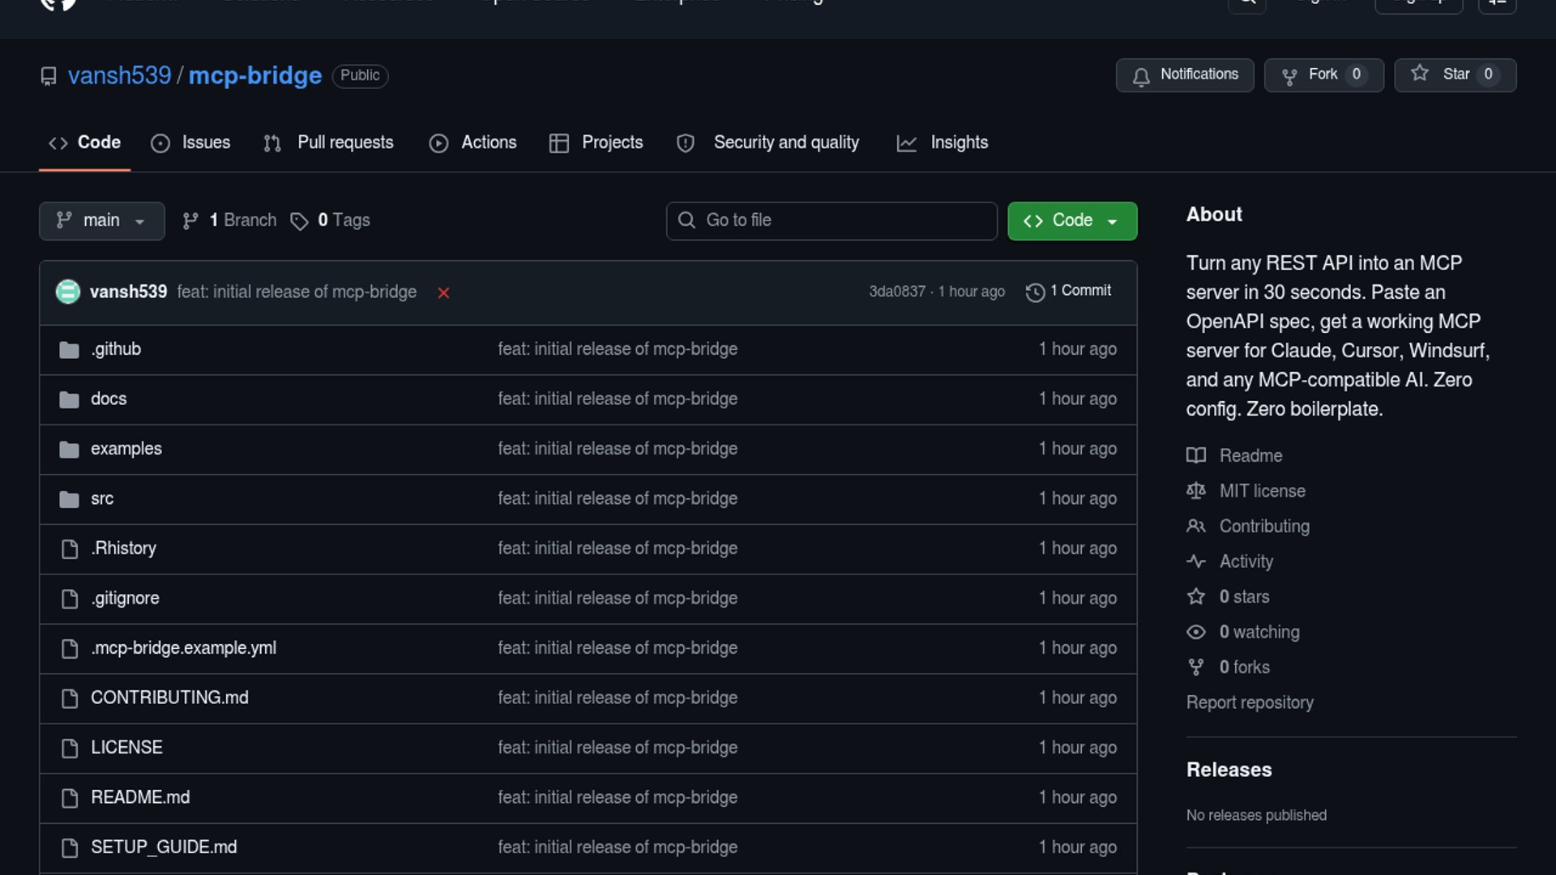Click the tag icon beside 0 Tags
Screen dimensions: 1556x875
click(x=299, y=221)
